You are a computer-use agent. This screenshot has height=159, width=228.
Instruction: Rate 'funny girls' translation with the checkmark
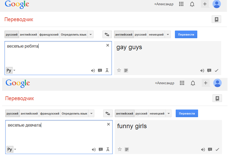click(217, 150)
